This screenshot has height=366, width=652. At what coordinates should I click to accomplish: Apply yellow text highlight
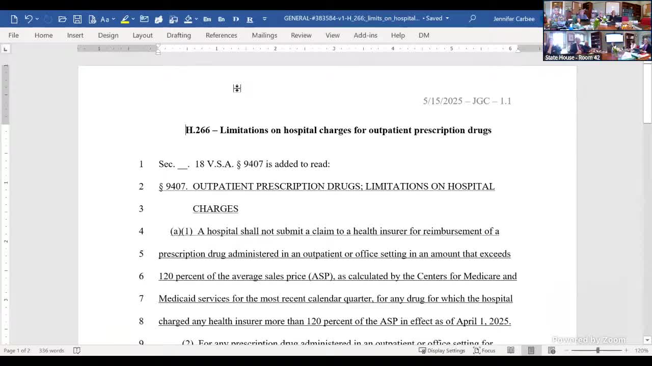click(x=125, y=18)
